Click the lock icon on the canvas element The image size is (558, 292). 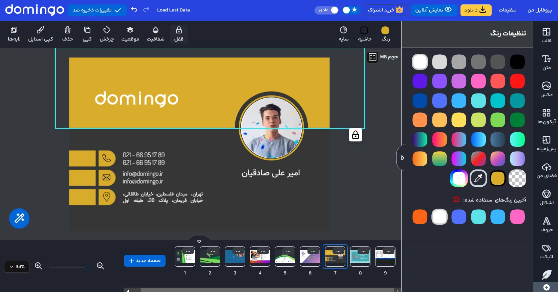[356, 135]
